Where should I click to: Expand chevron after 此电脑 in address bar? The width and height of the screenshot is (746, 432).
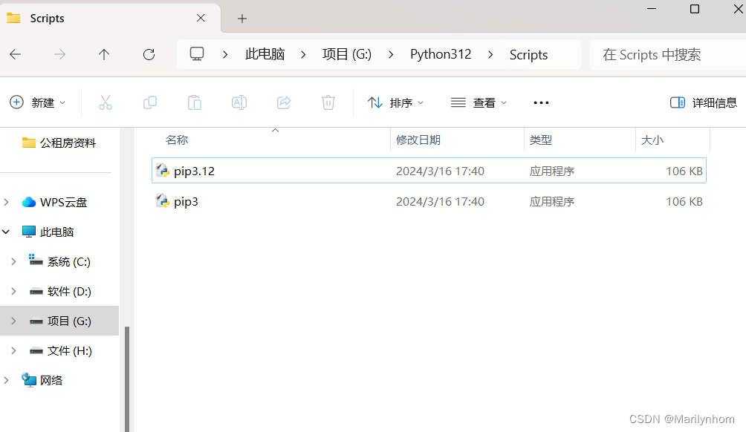click(x=303, y=55)
